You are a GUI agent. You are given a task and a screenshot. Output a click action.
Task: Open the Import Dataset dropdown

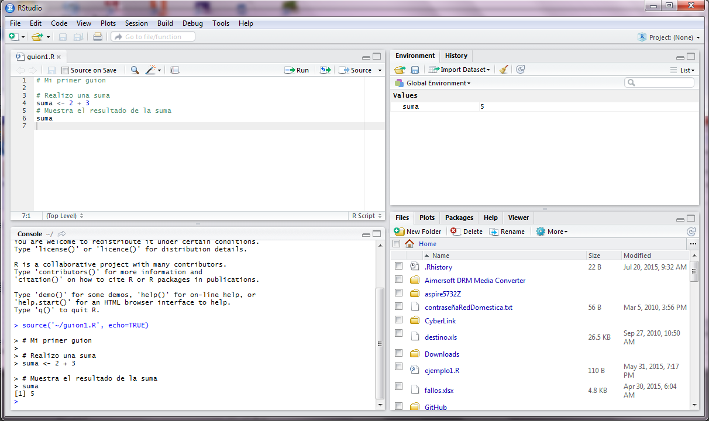click(459, 70)
